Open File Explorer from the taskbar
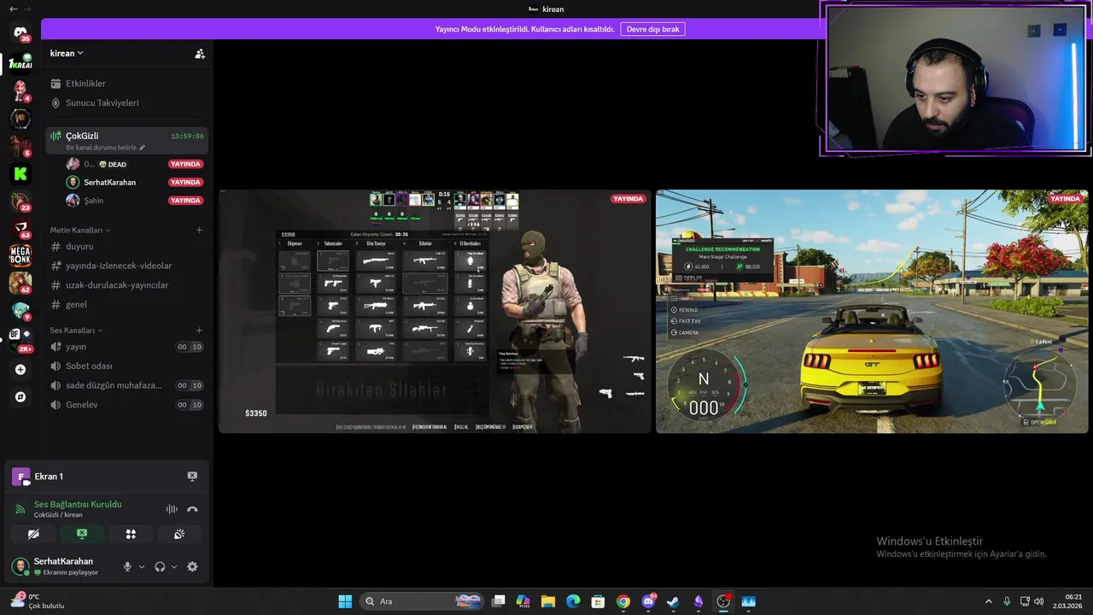Viewport: 1093px width, 615px height. pyautogui.click(x=548, y=601)
